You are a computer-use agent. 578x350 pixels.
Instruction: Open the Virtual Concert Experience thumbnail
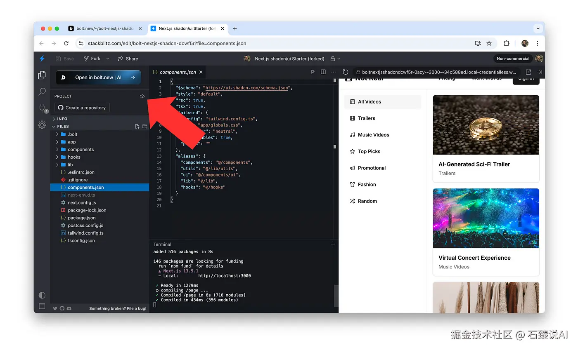[486, 218]
